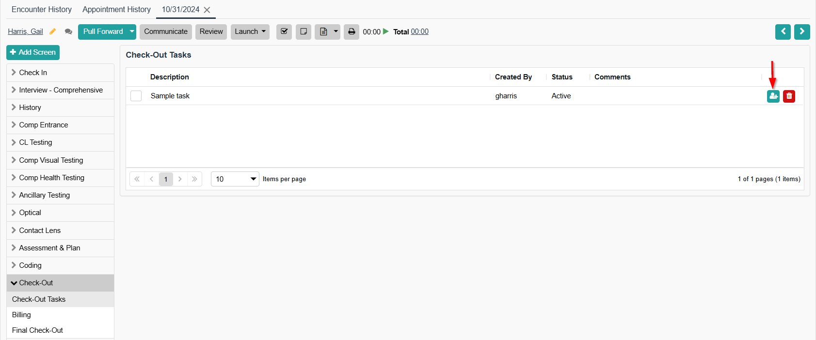Start the encounter timer play button
The height and width of the screenshot is (340, 816).
(x=386, y=31)
